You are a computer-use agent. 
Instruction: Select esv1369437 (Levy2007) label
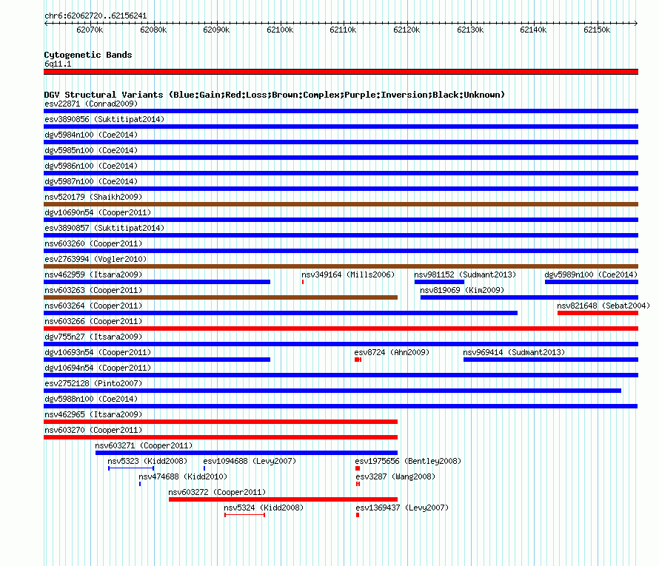click(402, 508)
